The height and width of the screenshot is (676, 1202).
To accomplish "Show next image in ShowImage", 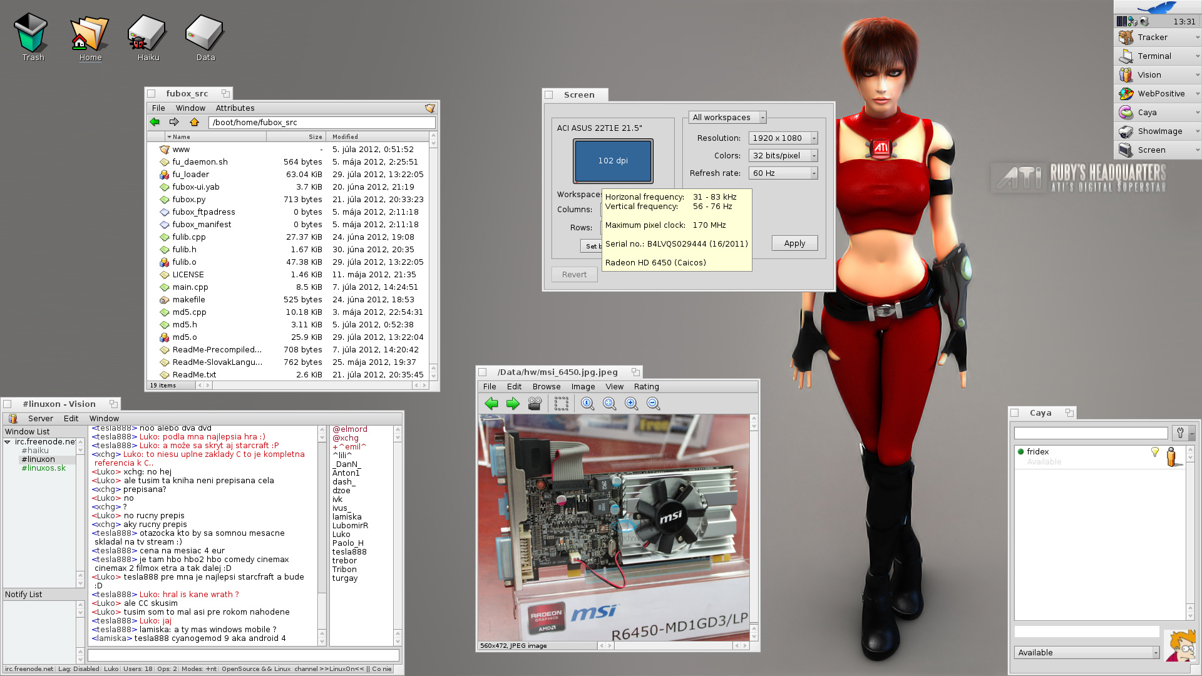I will coord(513,404).
